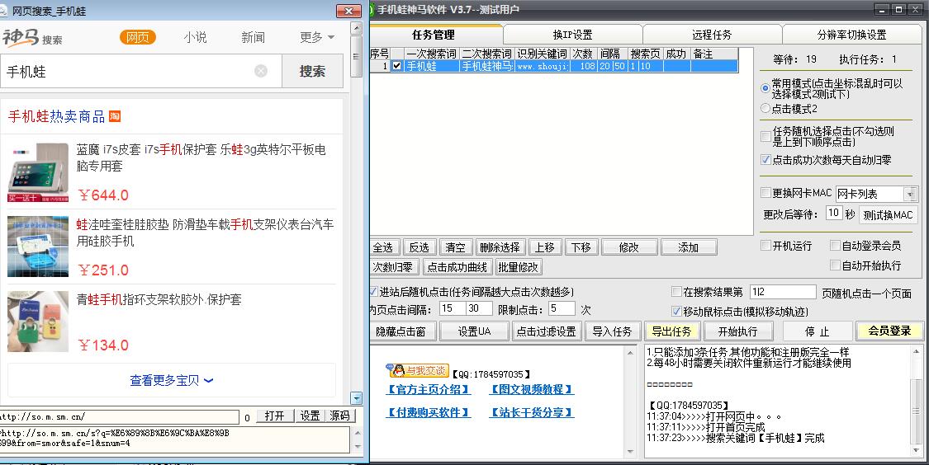Screen dimensions: 929x465
Task: Select 点击模式2 radio button
Action: [765, 109]
